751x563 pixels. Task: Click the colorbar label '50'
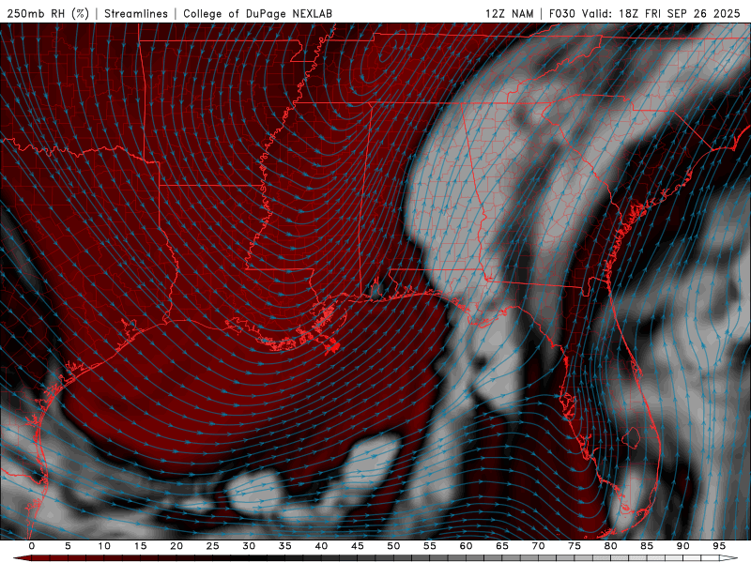click(x=393, y=546)
